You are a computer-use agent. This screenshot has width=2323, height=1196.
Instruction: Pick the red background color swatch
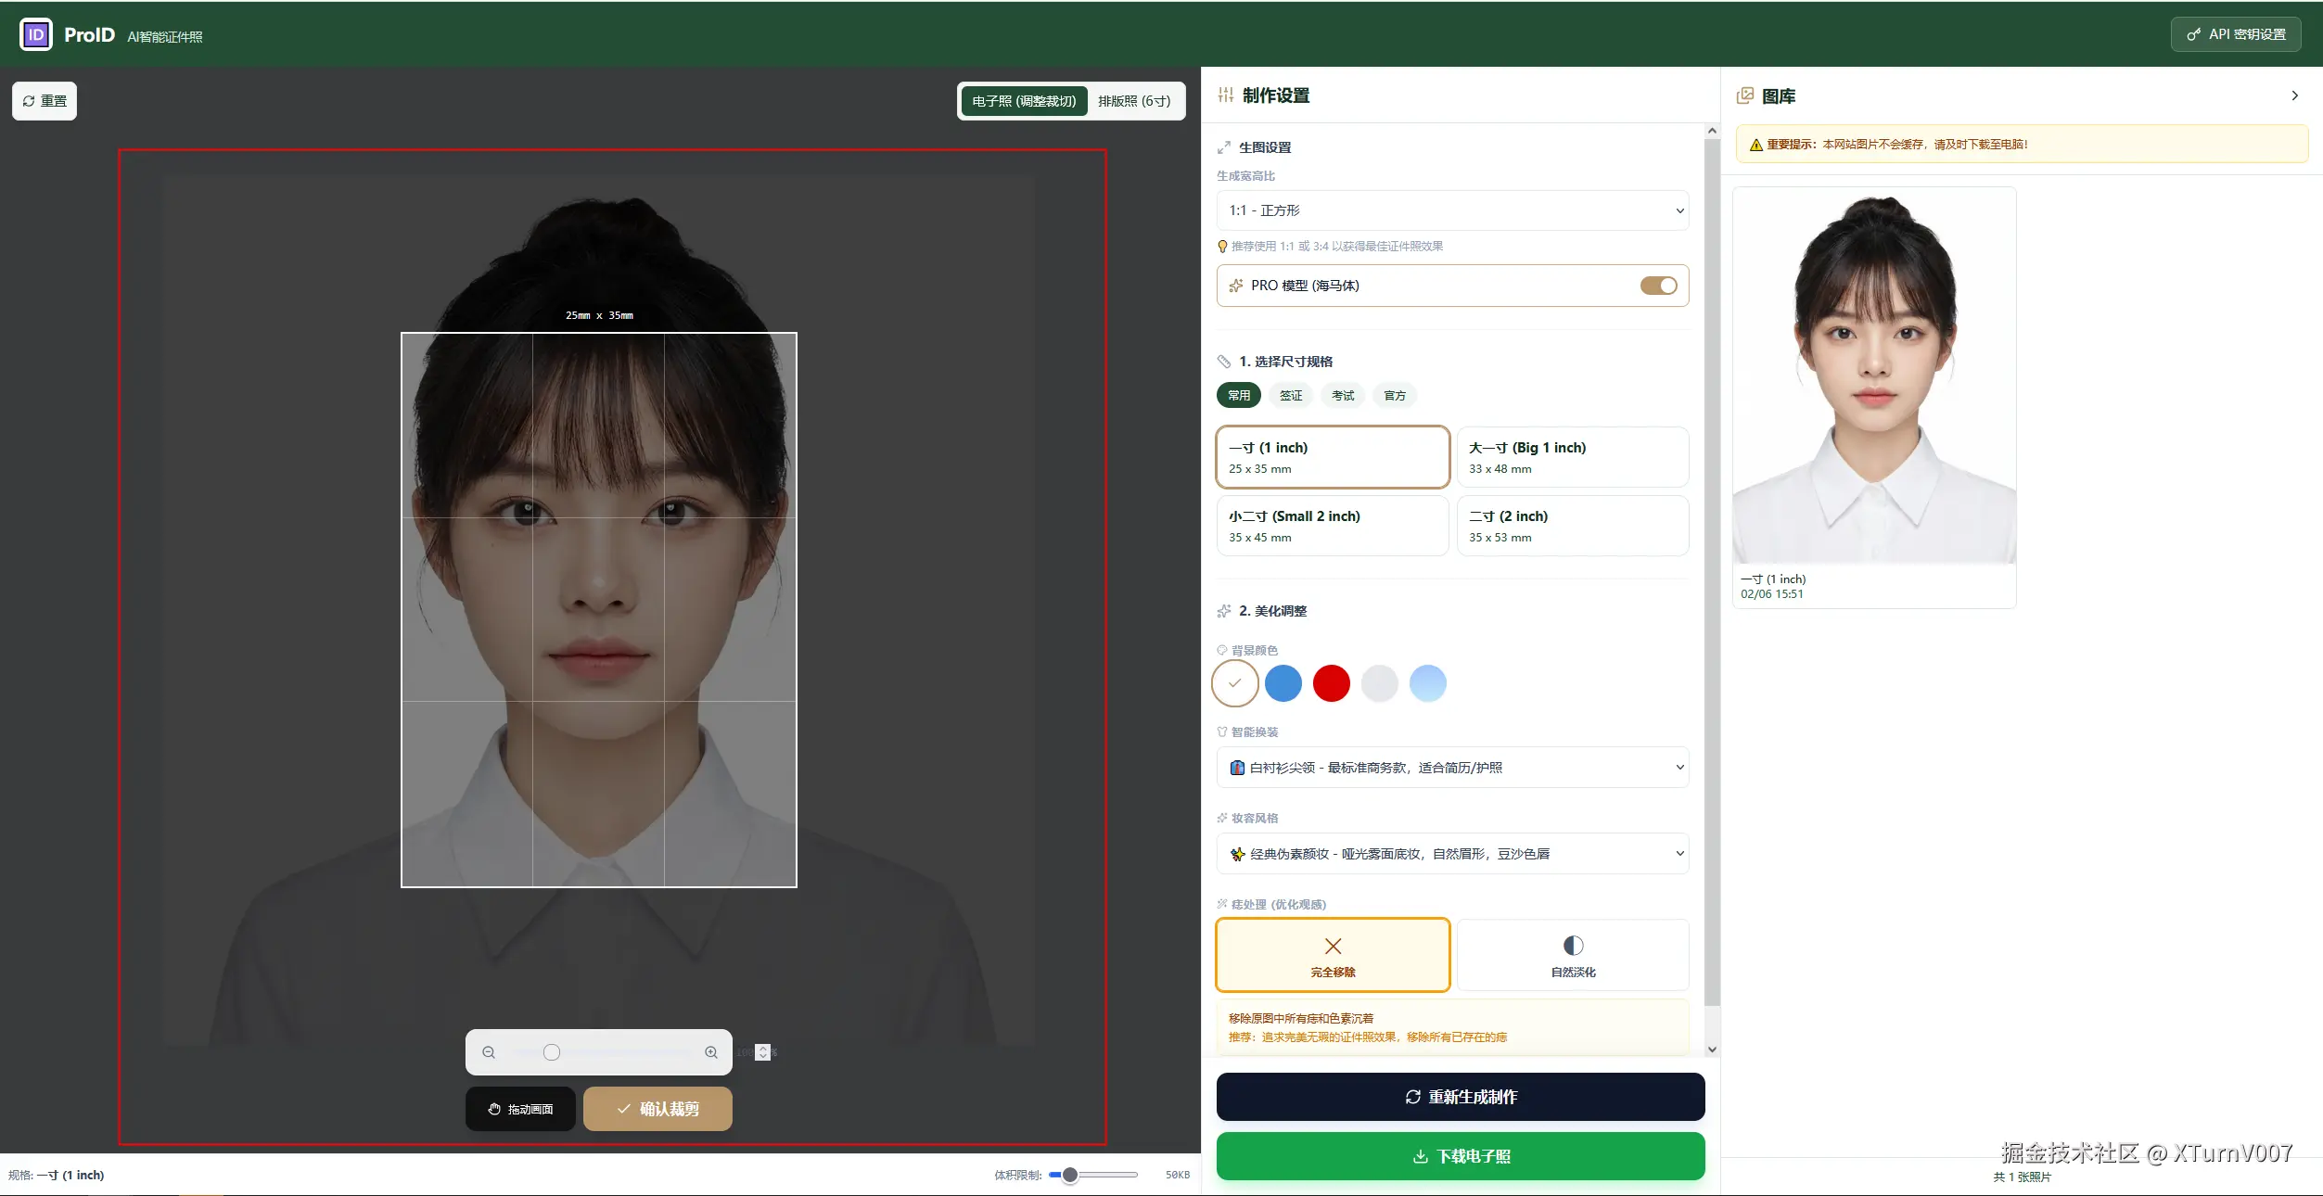coord(1331,683)
